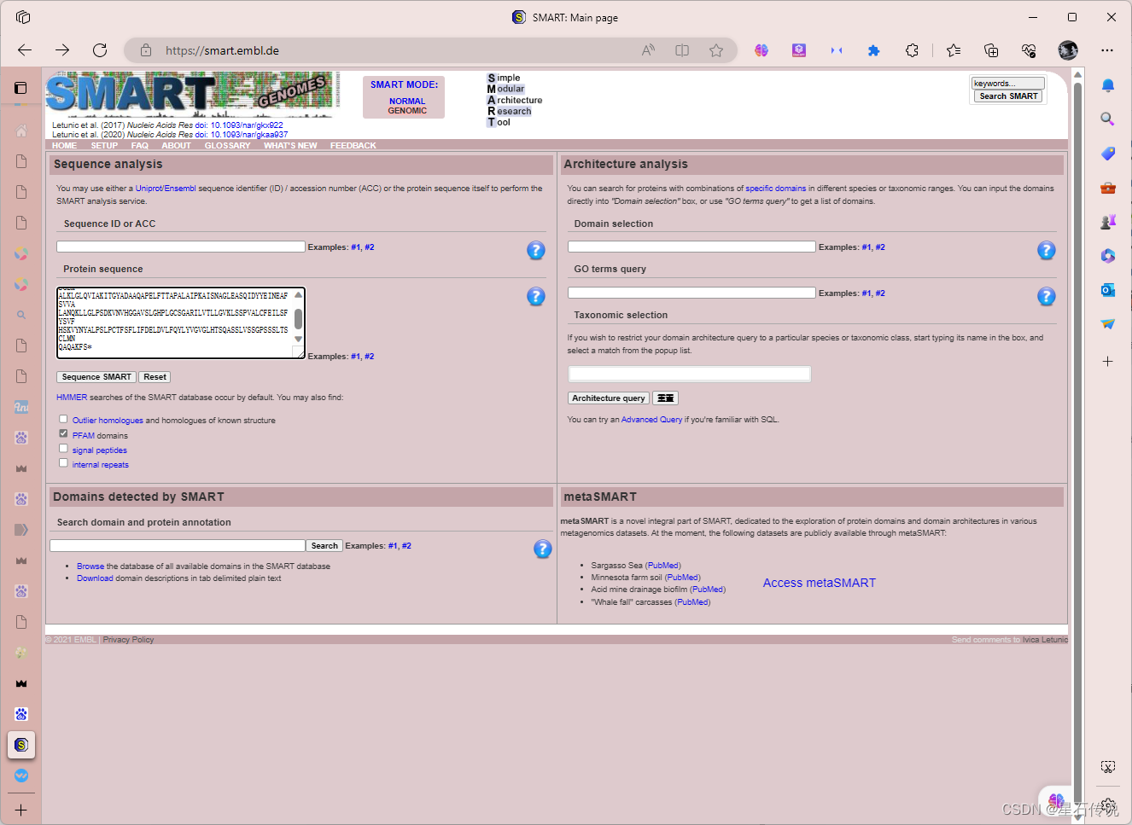Open Drop paper-plane in Edge sidebar
This screenshot has width=1132, height=825.
1108,324
